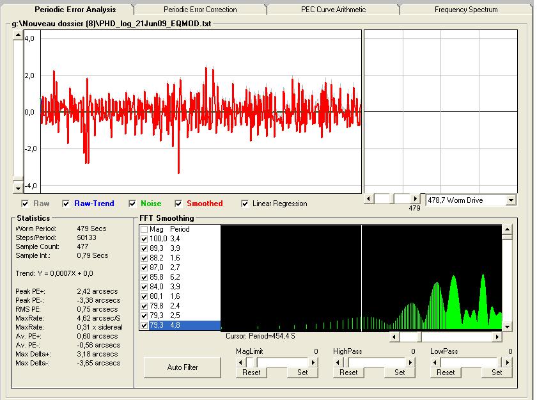Click period slider left arrow above 479
The width and height of the screenshot is (537, 400).
click(369, 199)
